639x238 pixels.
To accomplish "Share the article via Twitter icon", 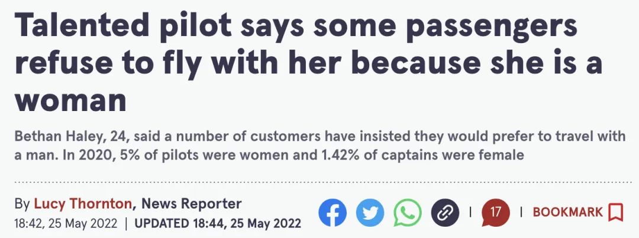I will [370, 213].
